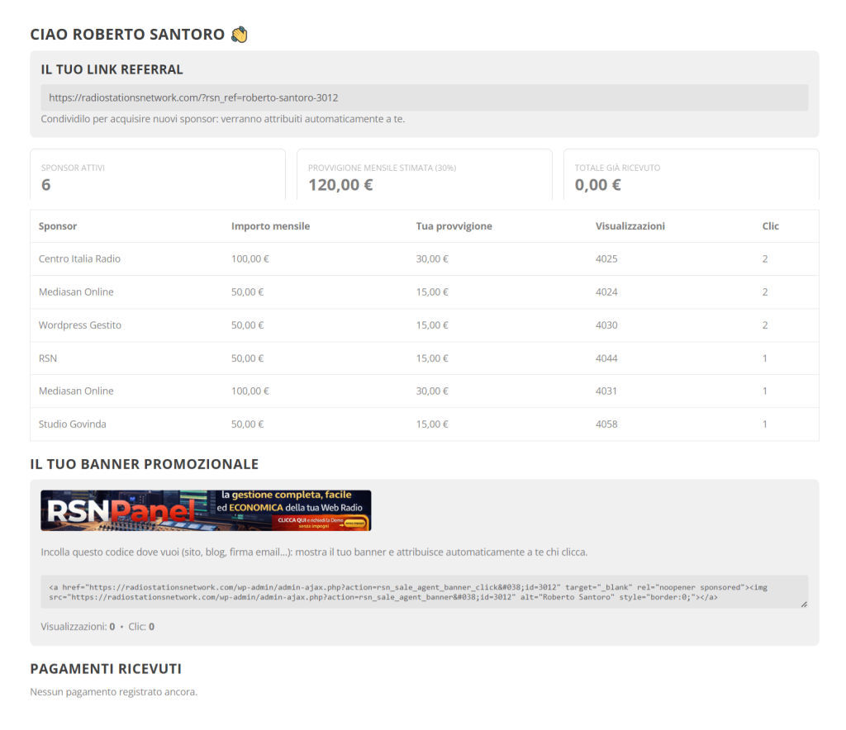Click the RSNPanel promotional banner image
This screenshot has height=730, width=846.
coord(206,510)
